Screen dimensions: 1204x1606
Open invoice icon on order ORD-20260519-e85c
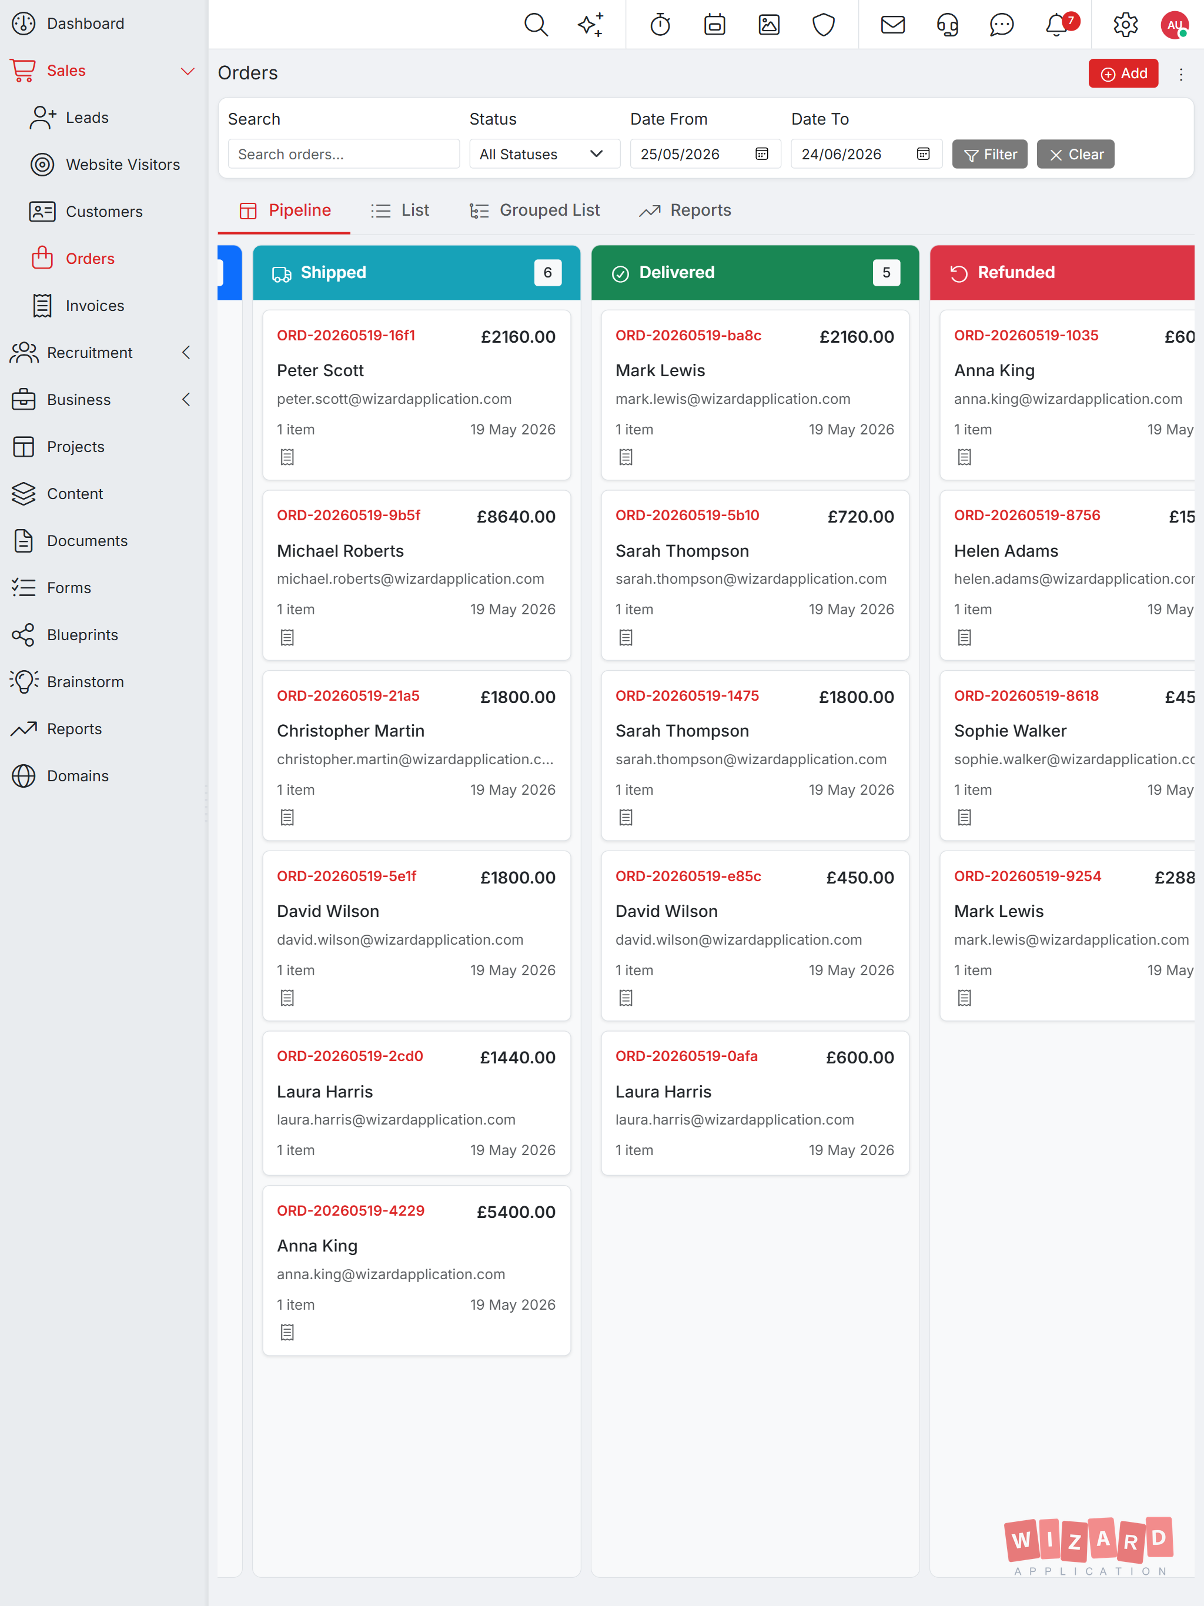626,998
